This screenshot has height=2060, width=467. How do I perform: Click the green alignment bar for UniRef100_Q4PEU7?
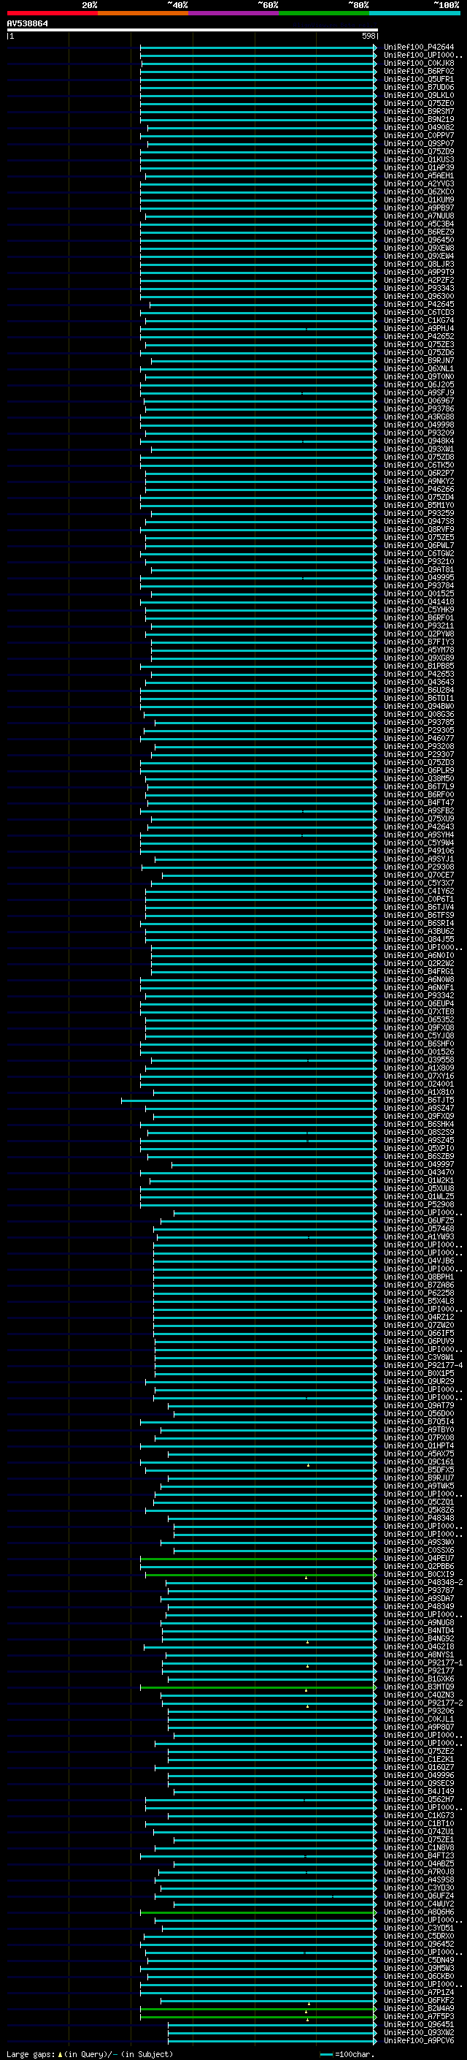[x=258, y=1558]
